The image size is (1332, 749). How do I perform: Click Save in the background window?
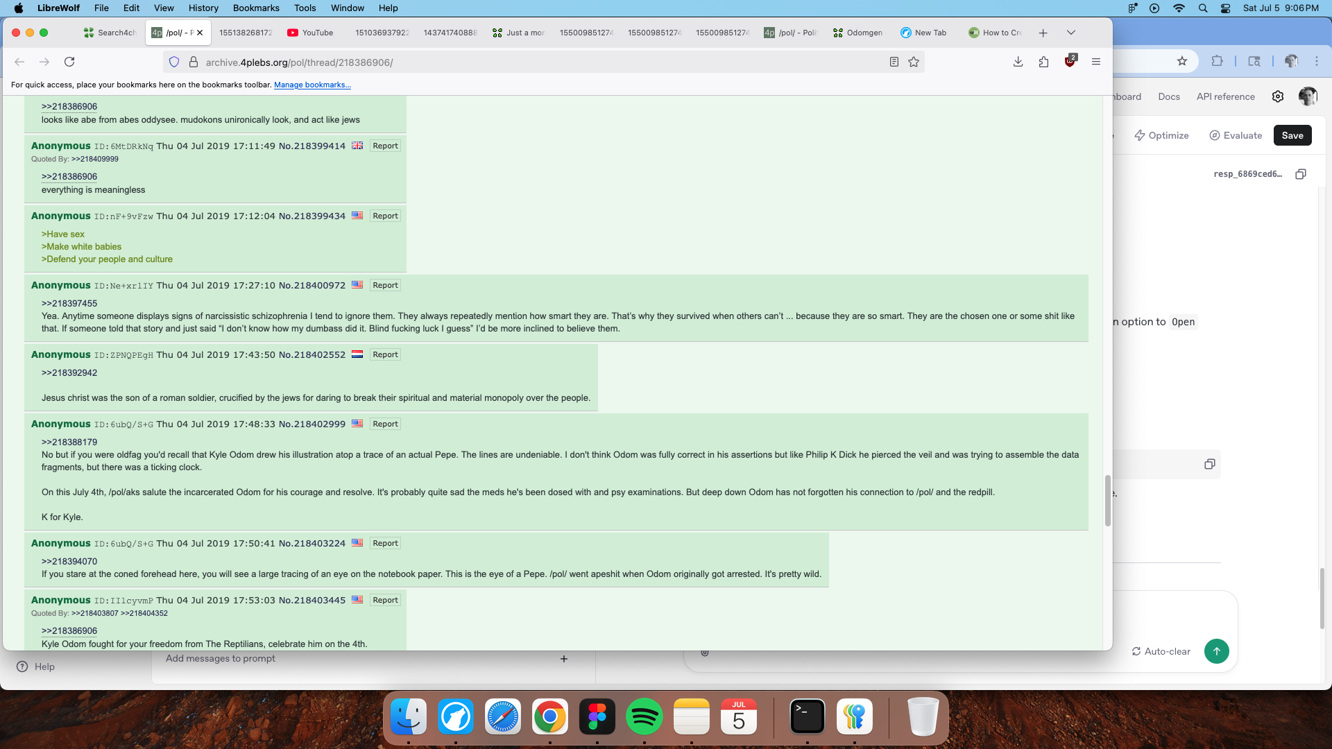(x=1292, y=135)
